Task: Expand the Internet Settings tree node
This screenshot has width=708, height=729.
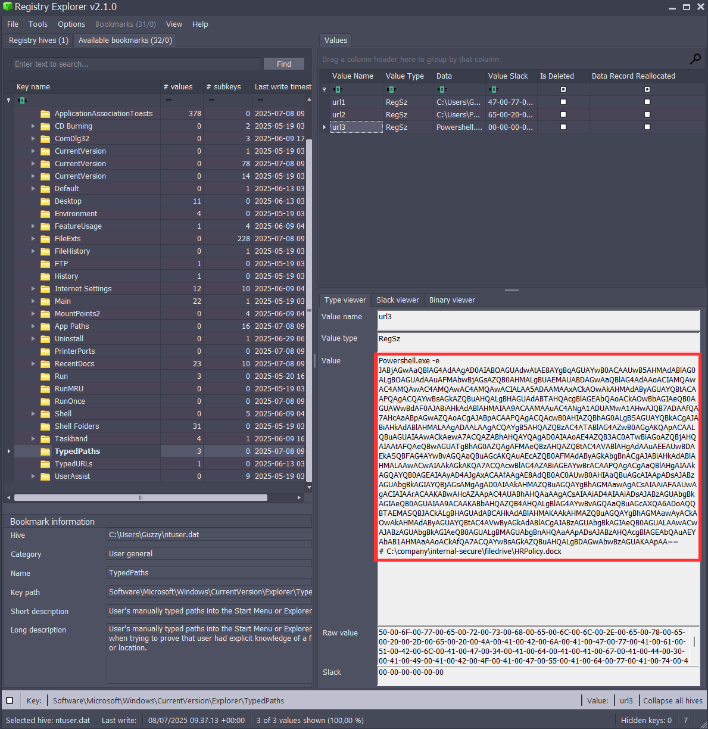Action: 33,288
